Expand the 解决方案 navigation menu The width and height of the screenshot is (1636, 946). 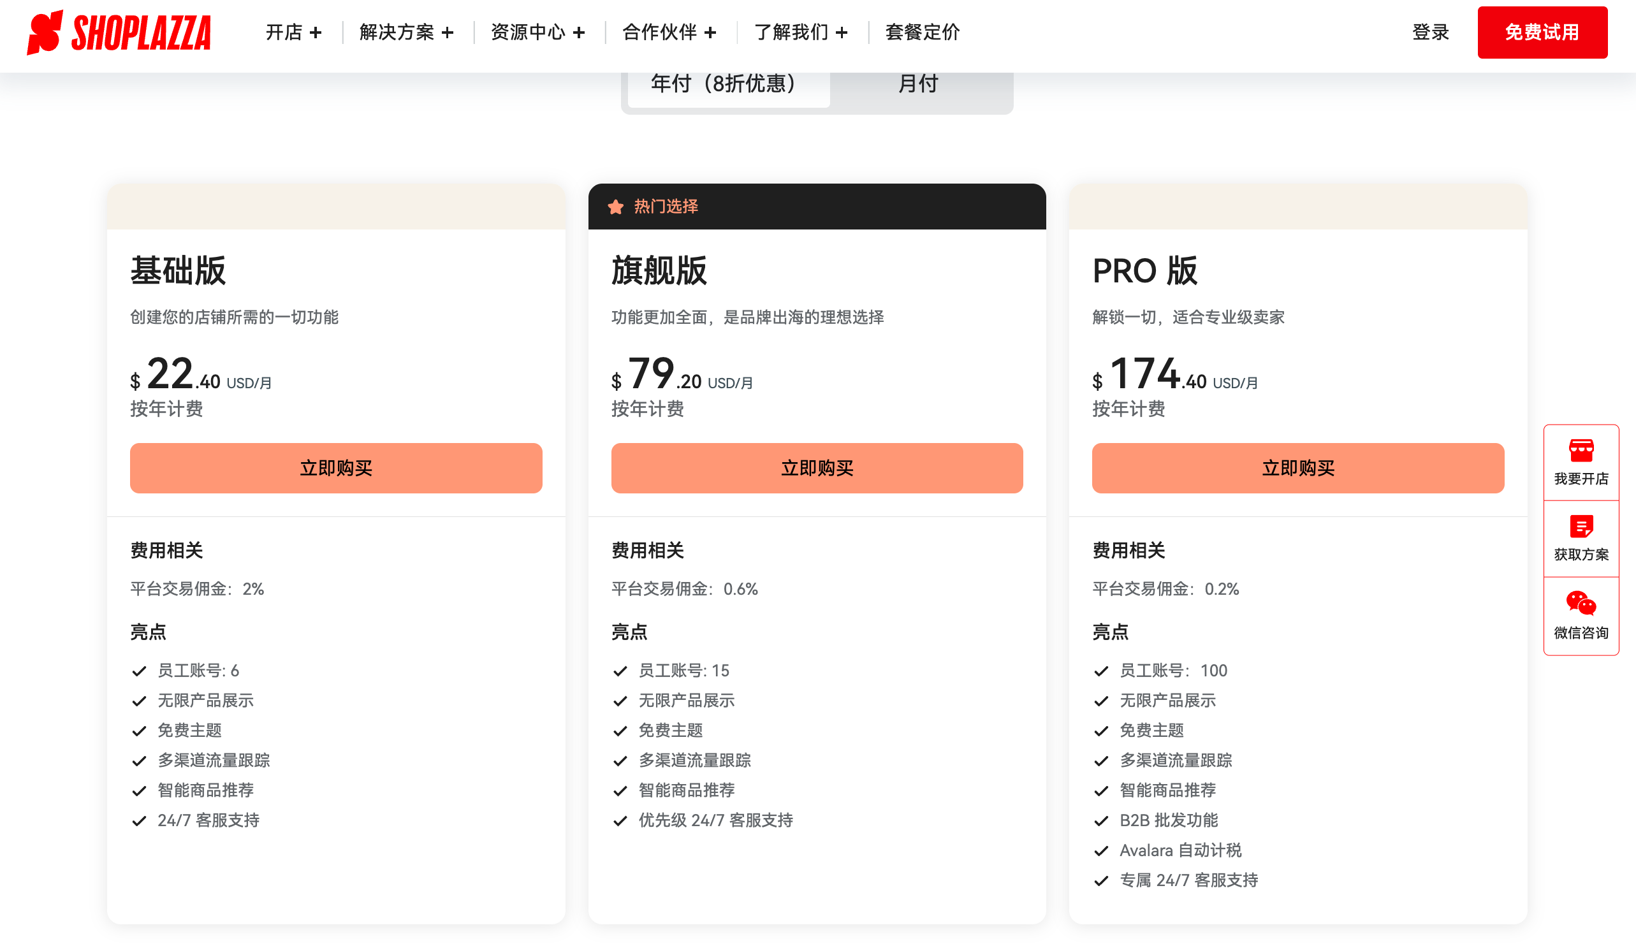click(407, 33)
